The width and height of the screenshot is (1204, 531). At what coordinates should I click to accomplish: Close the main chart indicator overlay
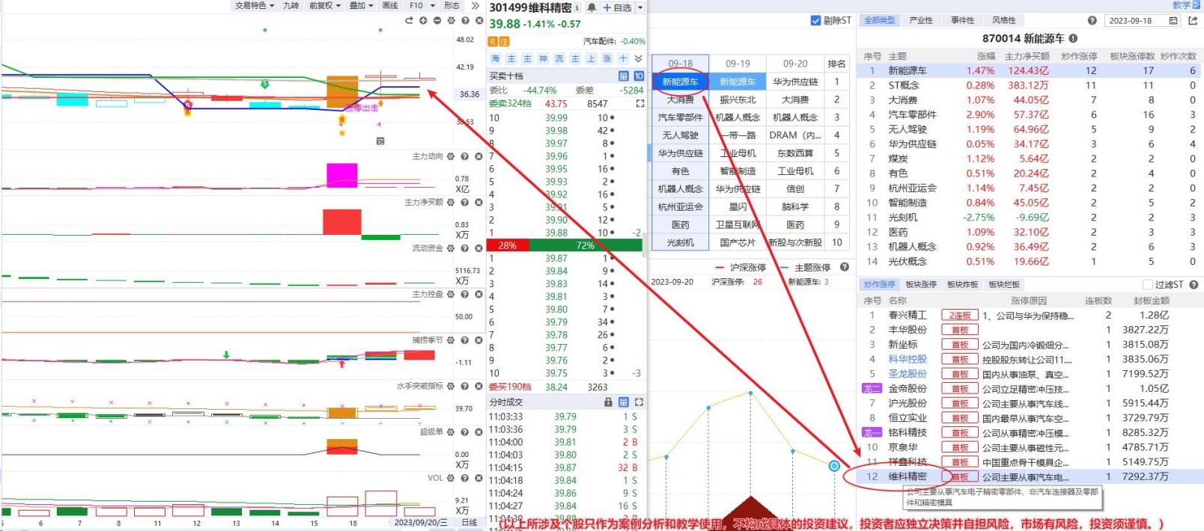point(479,20)
